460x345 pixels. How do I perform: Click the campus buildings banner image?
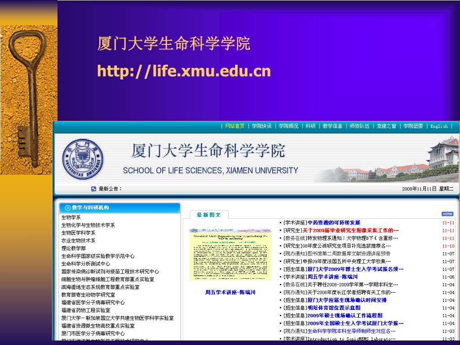click(x=386, y=159)
